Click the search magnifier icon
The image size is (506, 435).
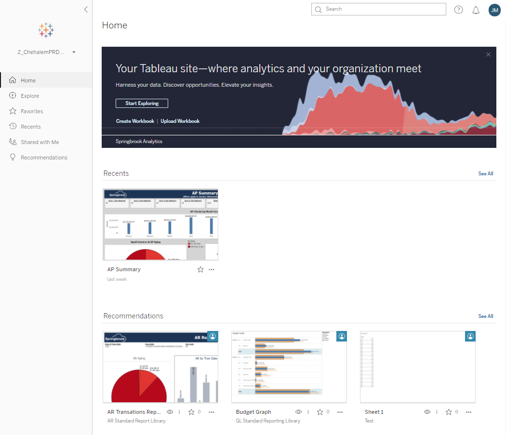click(318, 9)
